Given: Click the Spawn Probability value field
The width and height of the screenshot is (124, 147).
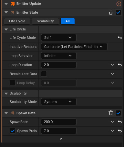Looking at the screenshot, I should click(x=59, y=131).
